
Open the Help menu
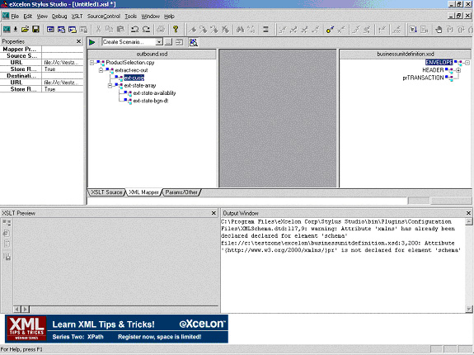point(169,17)
